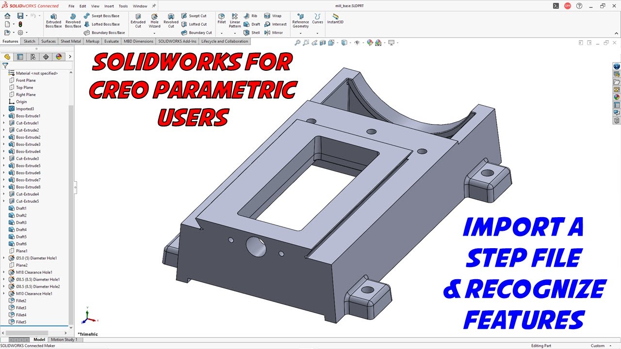The image size is (621, 349).
Task: Select the Swept Cut tool
Action: (194, 16)
